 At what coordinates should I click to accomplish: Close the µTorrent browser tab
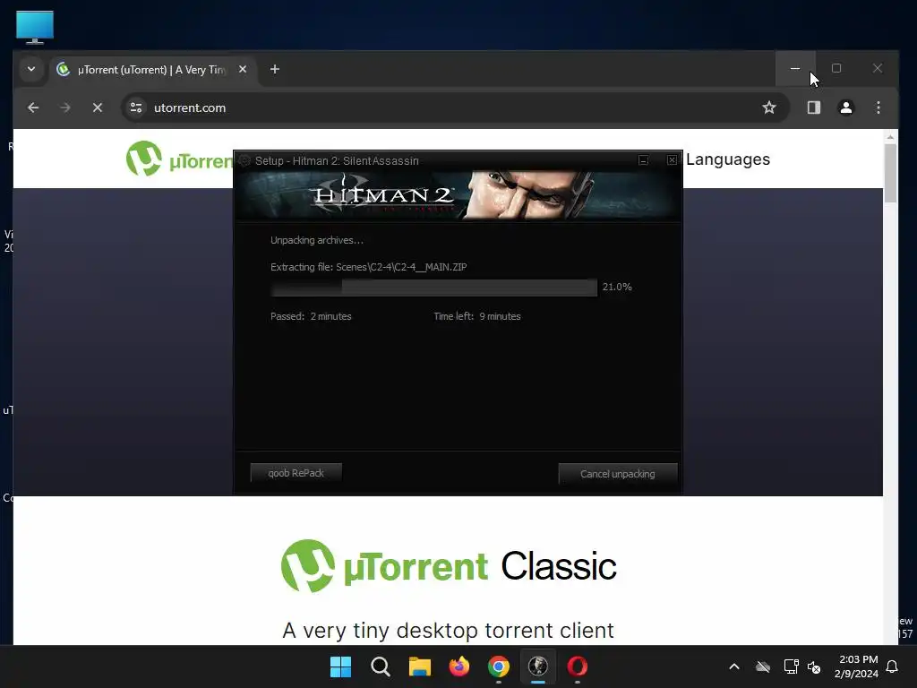[x=242, y=69]
